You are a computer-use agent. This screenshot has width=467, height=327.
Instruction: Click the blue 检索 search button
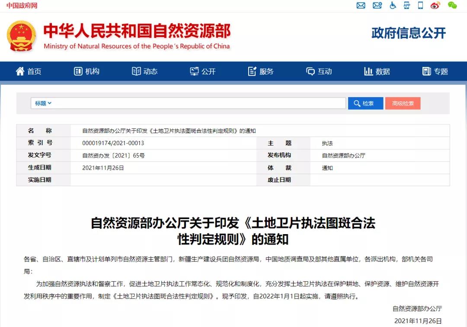(x=365, y=104)
